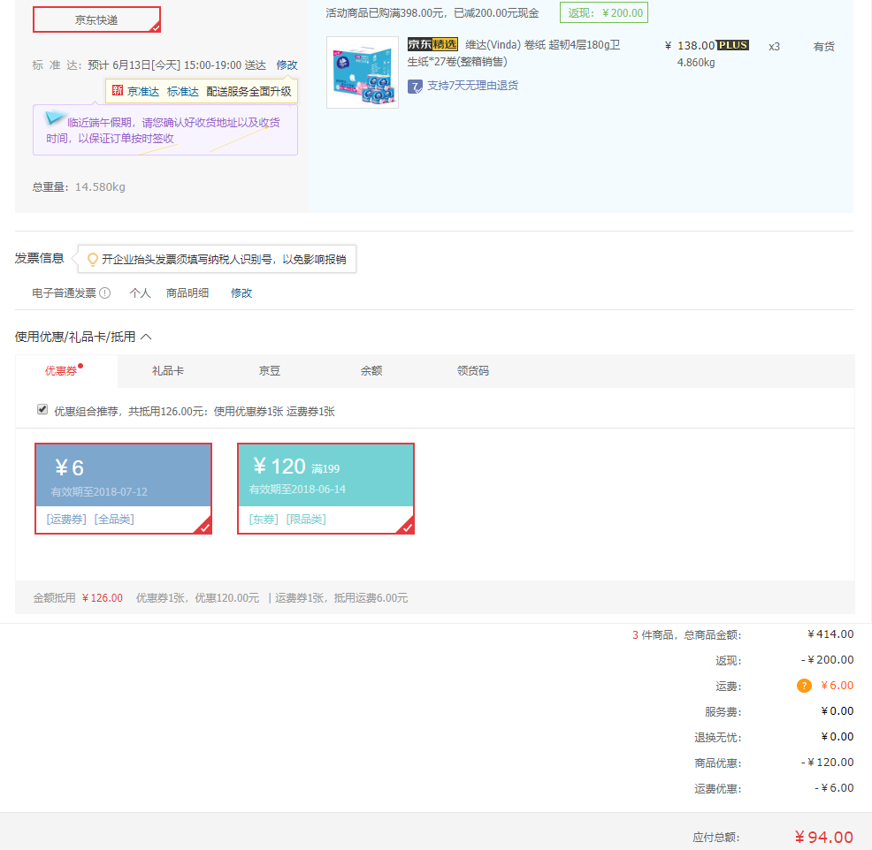Image resolution: width=872 pixels, height=850 pixels.
Task: Collapse the 使用优惠/礼品卡/抵用 section
Action: 146,337
